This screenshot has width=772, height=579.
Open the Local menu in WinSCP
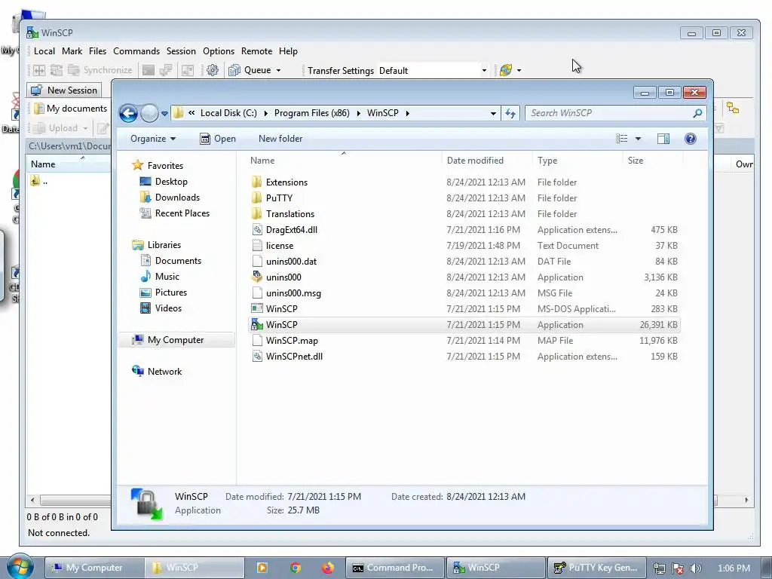(x=44, y=51)
